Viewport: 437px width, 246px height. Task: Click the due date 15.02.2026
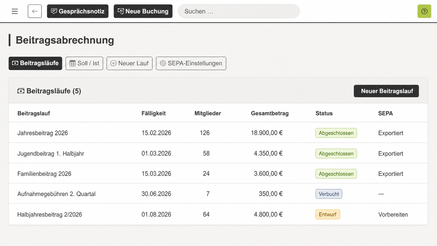[156, 133]
